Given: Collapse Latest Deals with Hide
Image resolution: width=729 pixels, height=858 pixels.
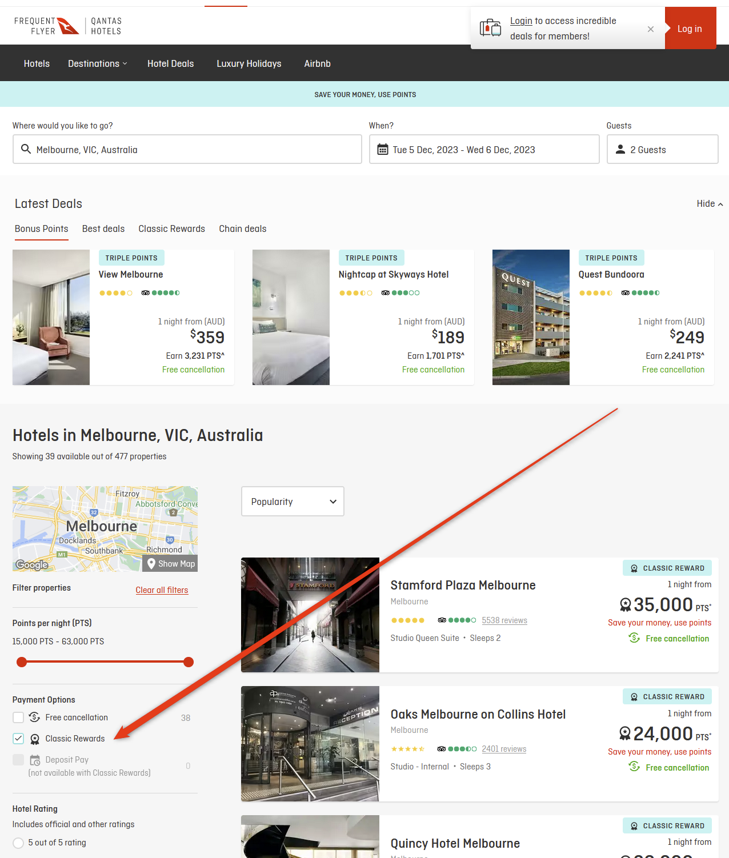Looking at the screenshot, I should tap(710, 204).
